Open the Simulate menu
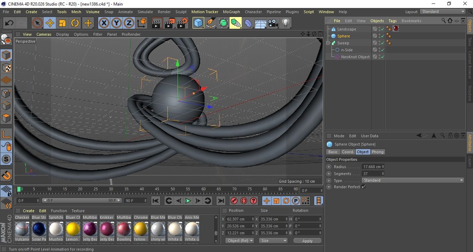This screenshot has width=473, height=252. (145, 12)
